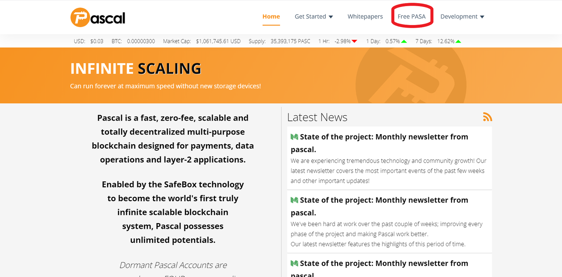Click the 'Pascal is a fast, zero-fee' paragraph
Screen dimensions: 562x277
click(173, 138)
